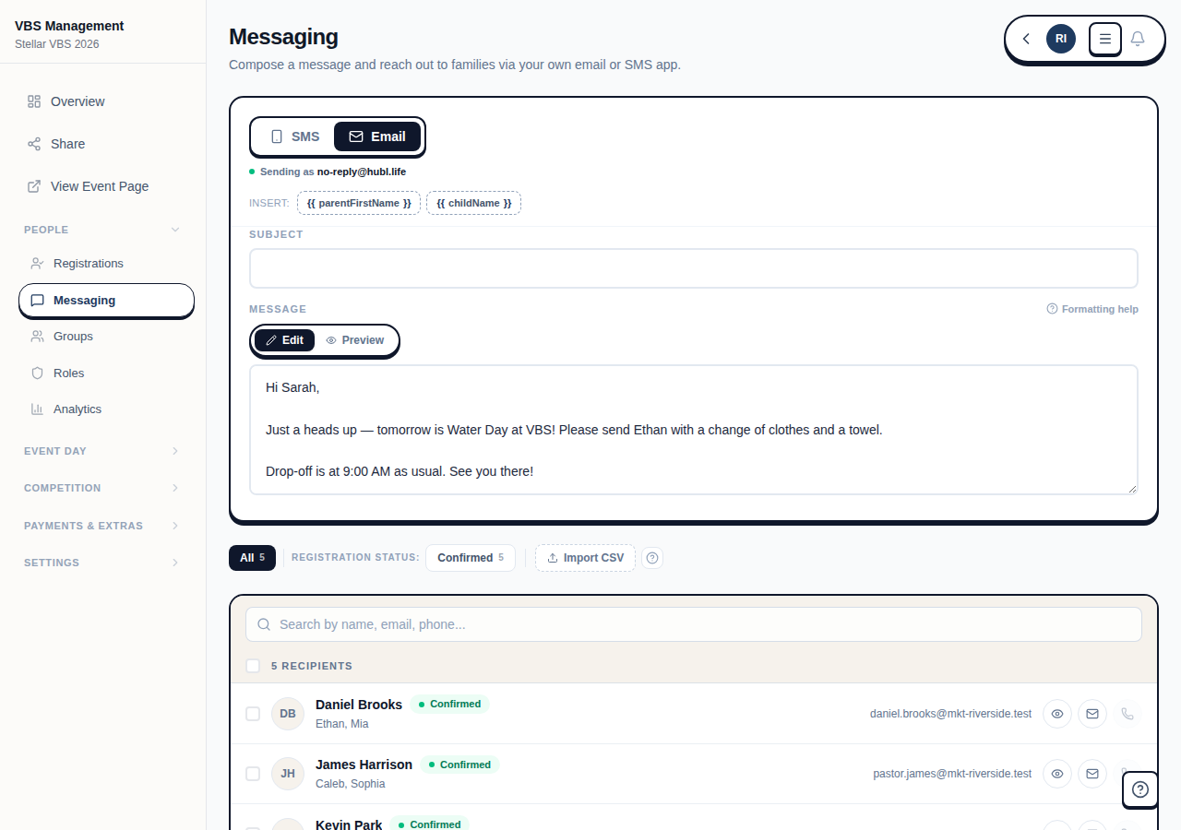Switch the message editor to Preview
The height and width of the screenshot is (830, 1181).
click(x=355, y=339)
